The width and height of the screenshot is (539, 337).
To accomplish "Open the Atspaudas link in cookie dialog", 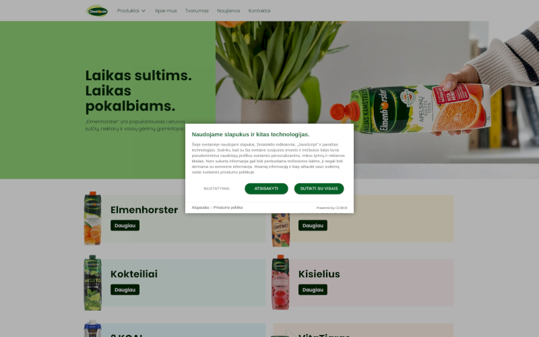I will coord(200,208).
